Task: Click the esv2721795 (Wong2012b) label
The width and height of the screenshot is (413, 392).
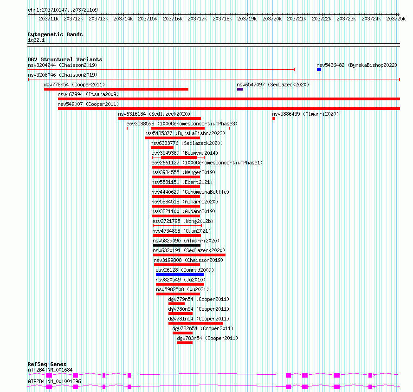Action: (183, 221)
